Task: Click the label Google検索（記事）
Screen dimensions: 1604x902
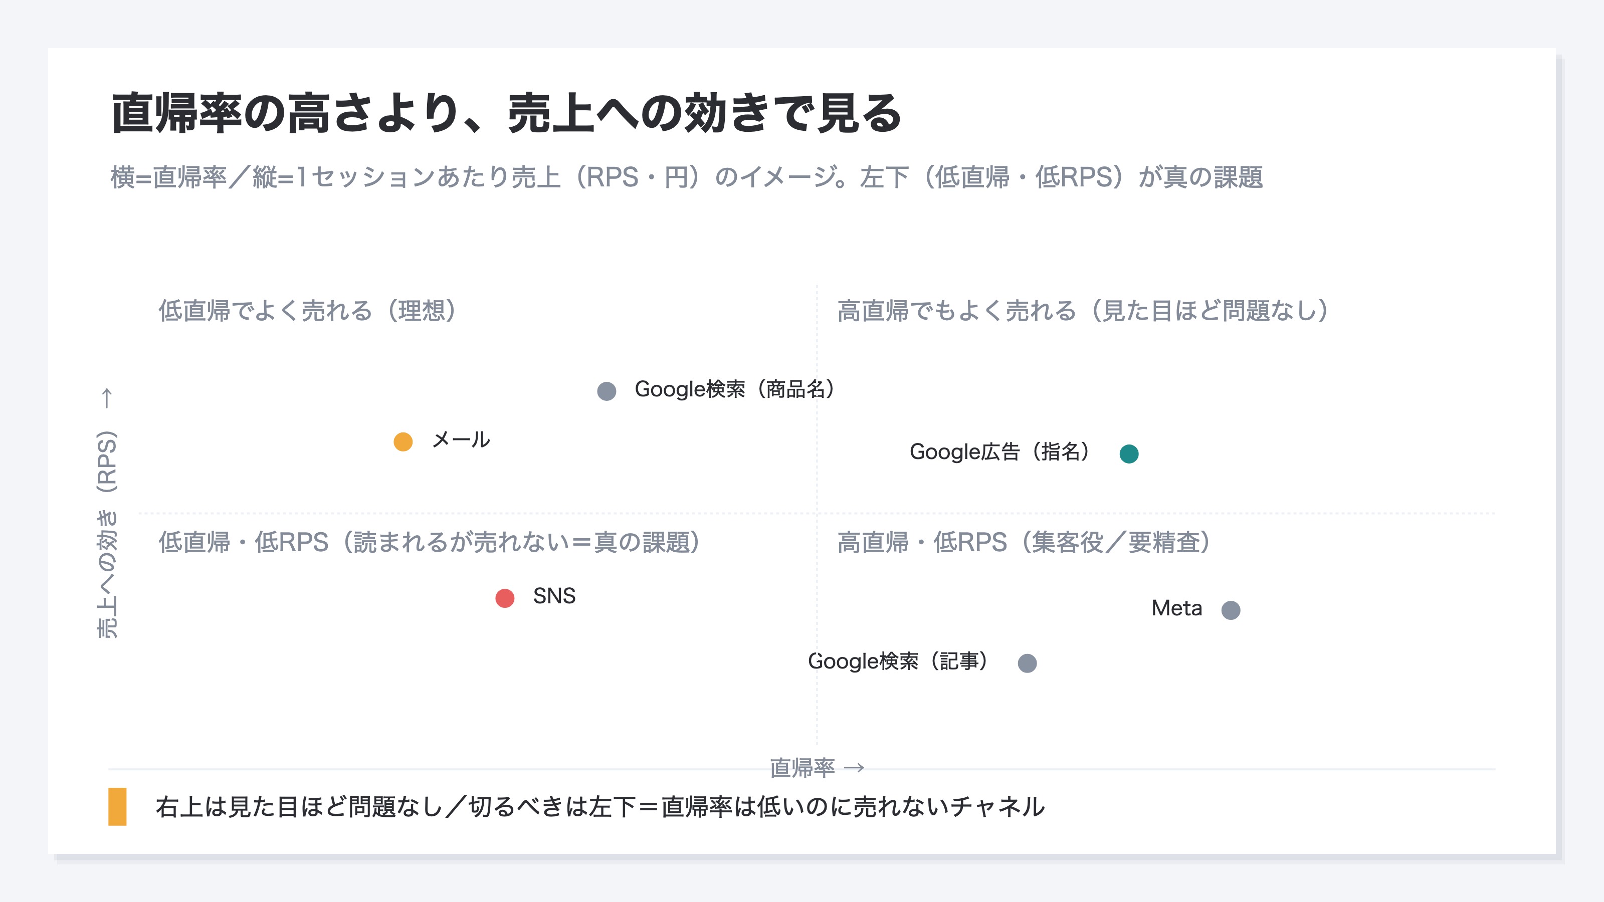Action: [899, 661]
